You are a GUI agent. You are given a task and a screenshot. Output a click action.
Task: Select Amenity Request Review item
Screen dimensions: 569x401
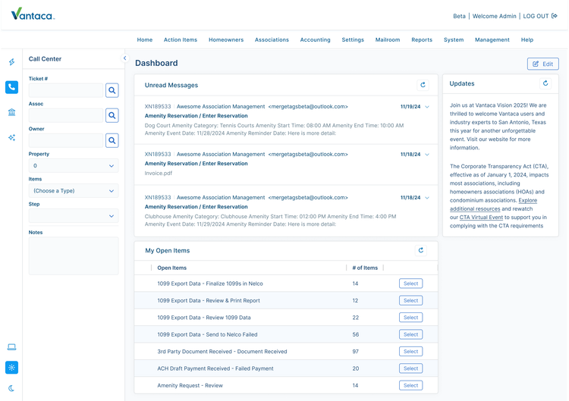point(410,385)
